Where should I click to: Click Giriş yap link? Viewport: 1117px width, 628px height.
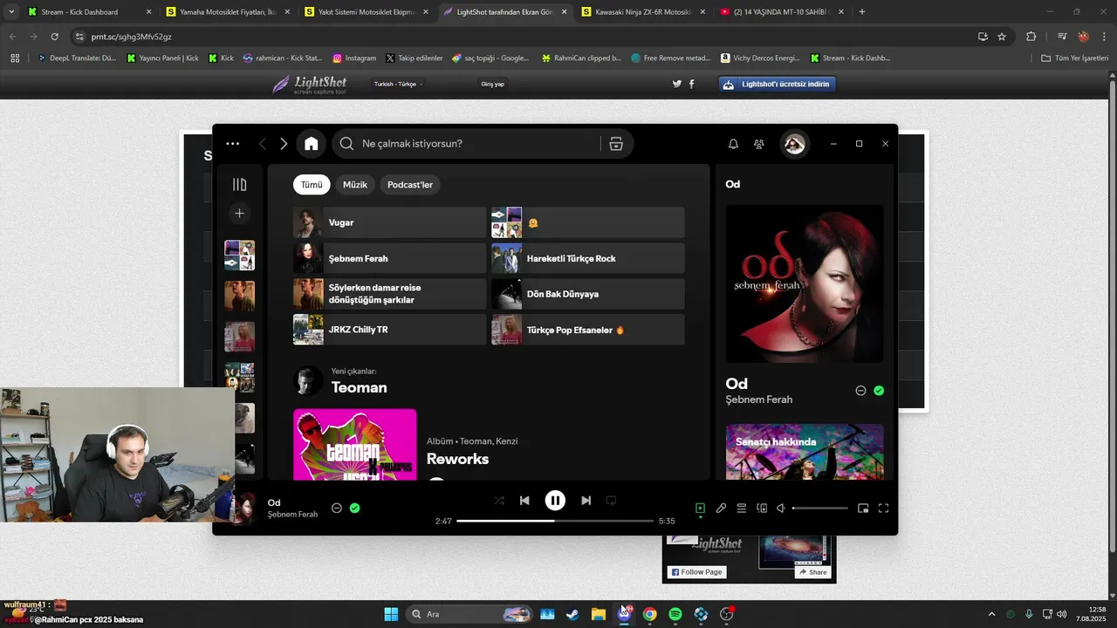[492, 84]
